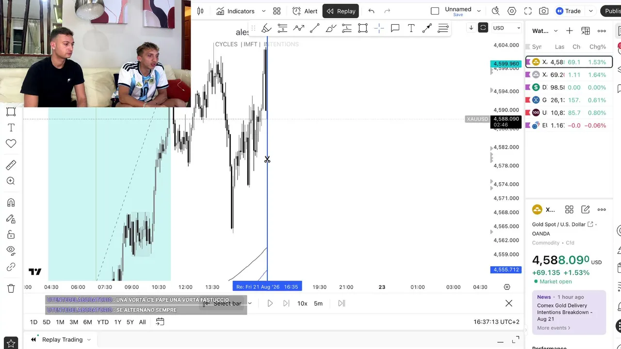Select the watchlist row with 0.61% change
The width and height of the screenshot is (621, 349).
[569, 100]
